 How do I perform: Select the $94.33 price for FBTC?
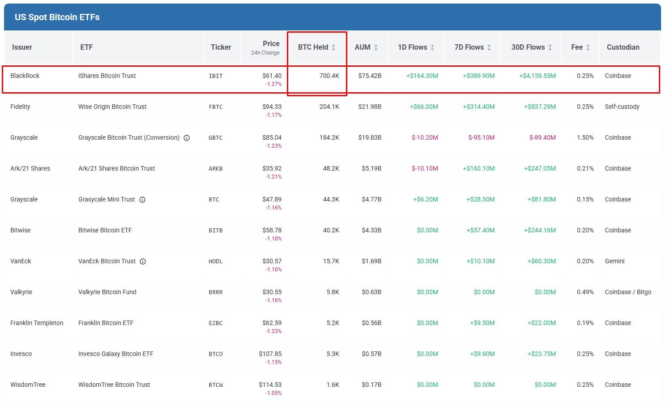pos(272,107)
